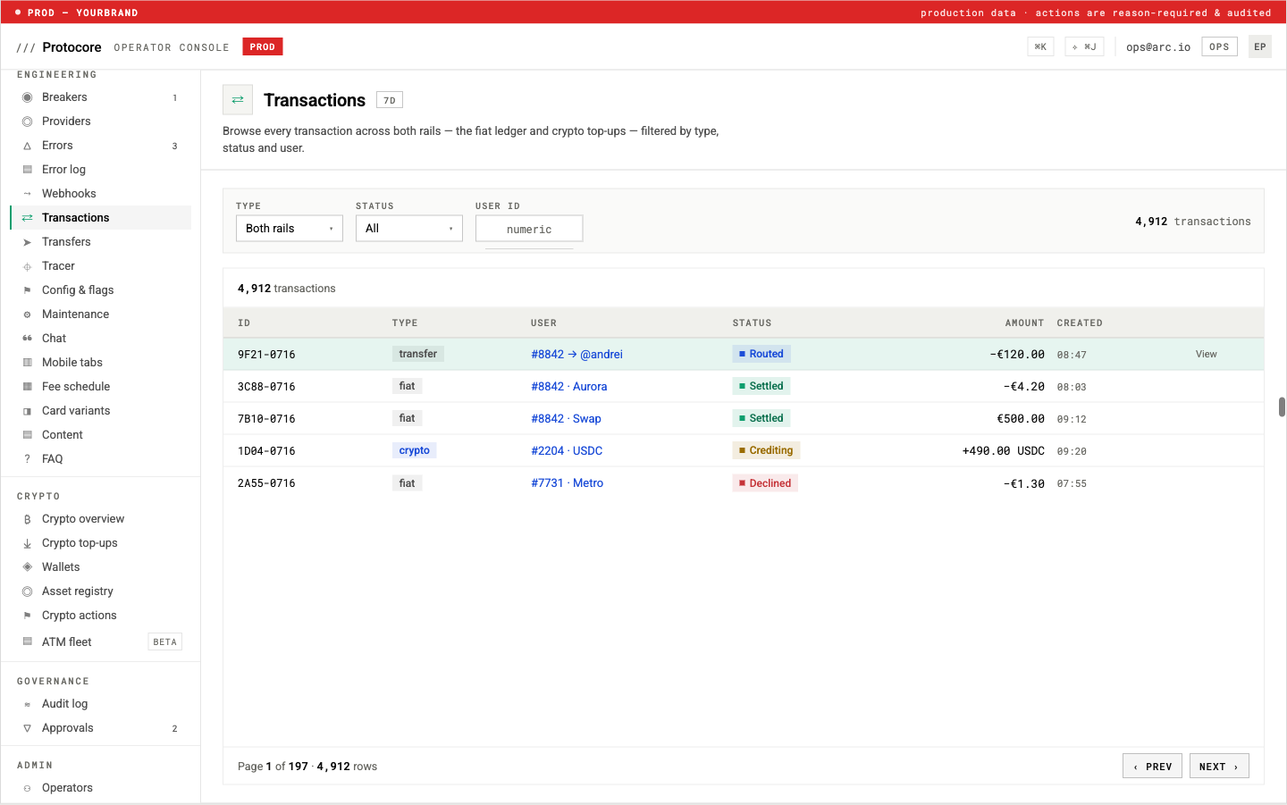The width and height of the screenshot is (1287, 805).
Task: Open the Audit log page
Action: [101, 704]
